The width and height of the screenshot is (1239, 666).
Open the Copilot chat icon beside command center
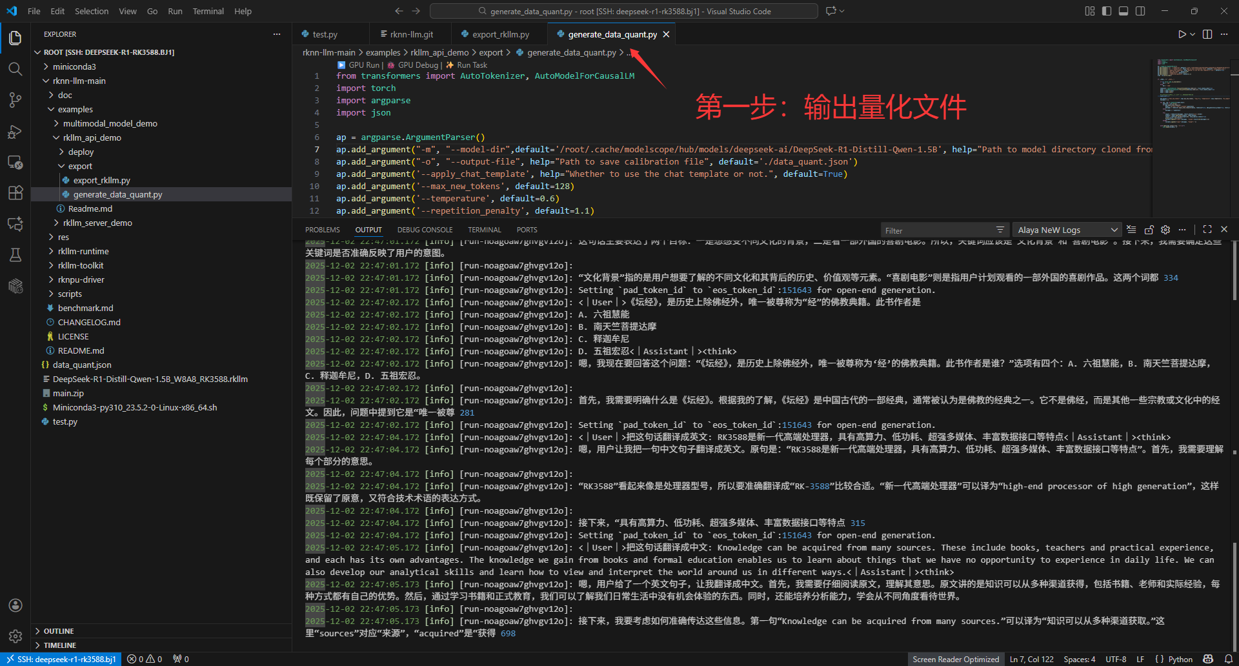click(x=831, y=11)
